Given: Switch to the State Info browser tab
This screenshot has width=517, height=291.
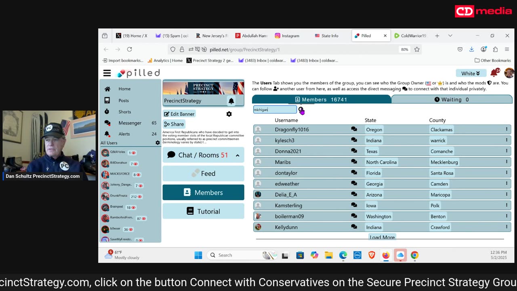Looking at the screenshot, I should point(330,36).
